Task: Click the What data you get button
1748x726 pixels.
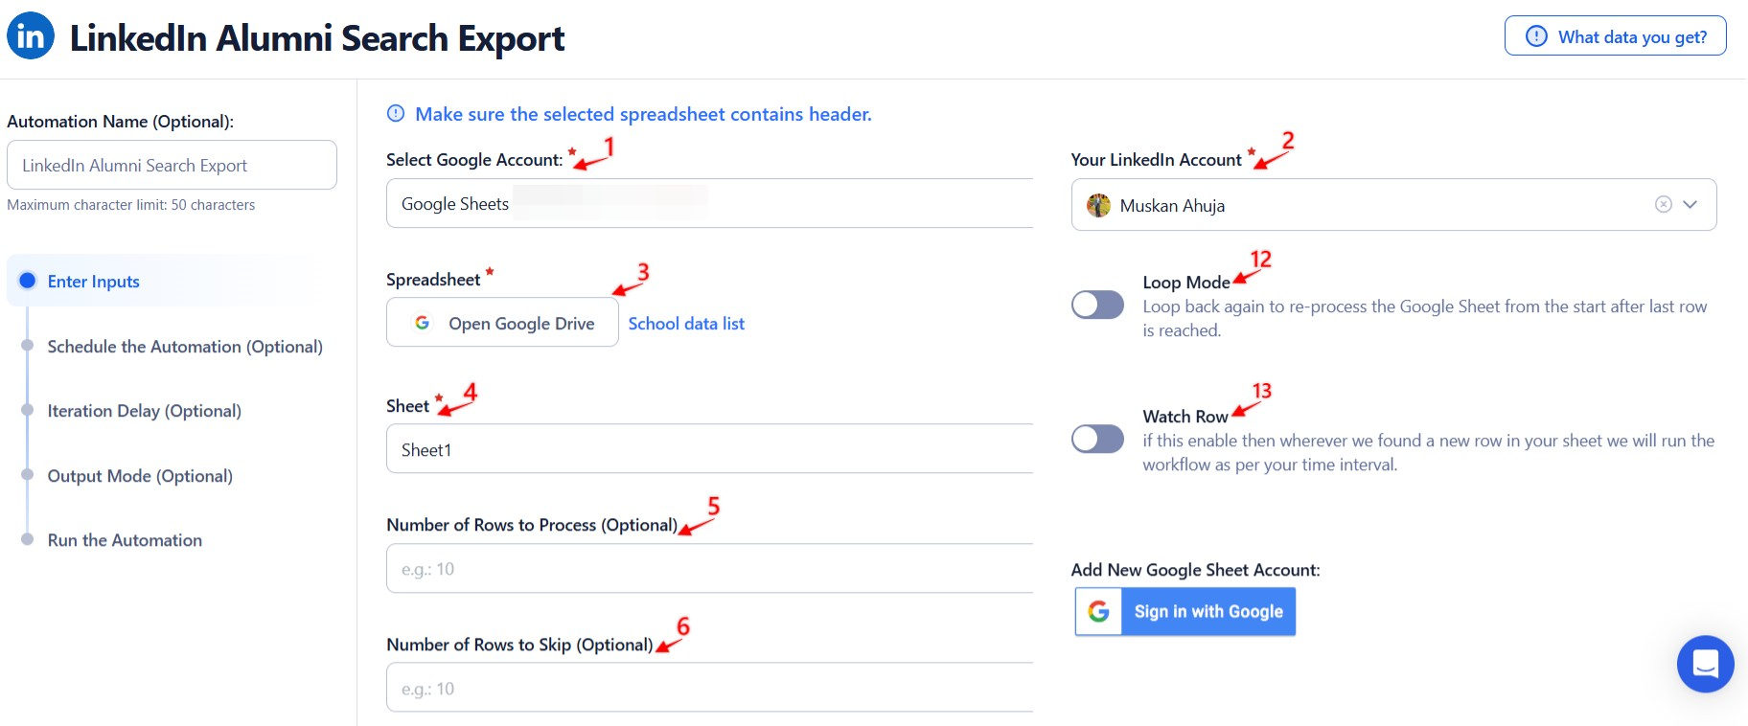Action: click(x=1615, y=36)
